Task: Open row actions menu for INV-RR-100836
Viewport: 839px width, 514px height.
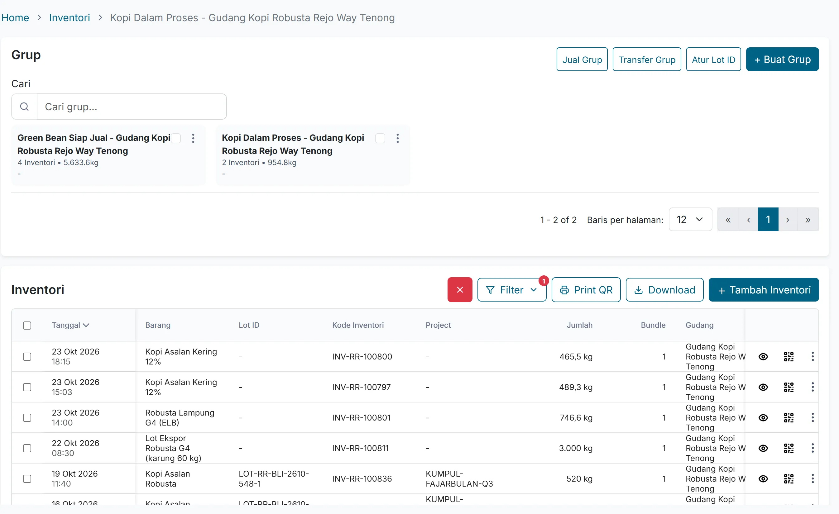Action: [813, 478]
